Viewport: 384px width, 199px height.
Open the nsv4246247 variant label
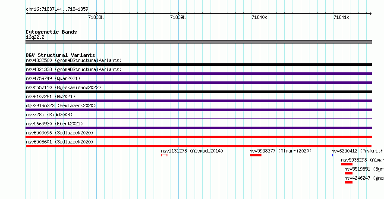coord(364,178)
